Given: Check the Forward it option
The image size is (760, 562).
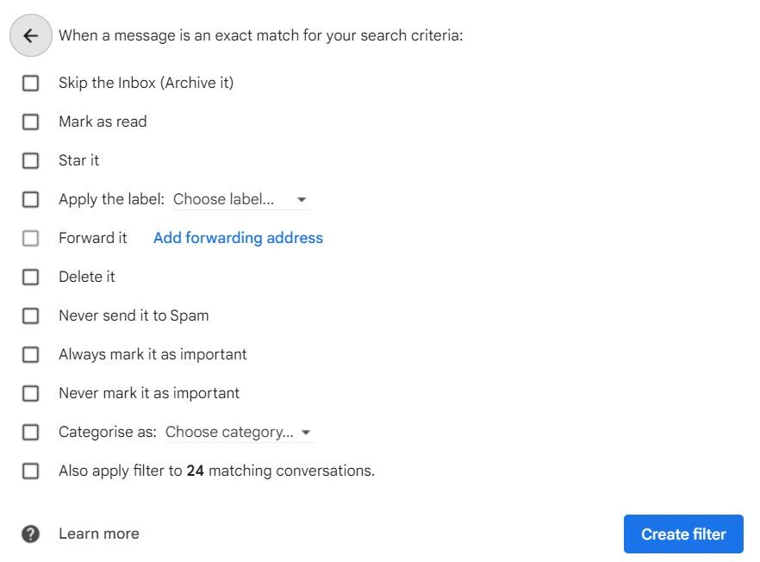Looking at the screenshot, I should [x=30, y=238].
